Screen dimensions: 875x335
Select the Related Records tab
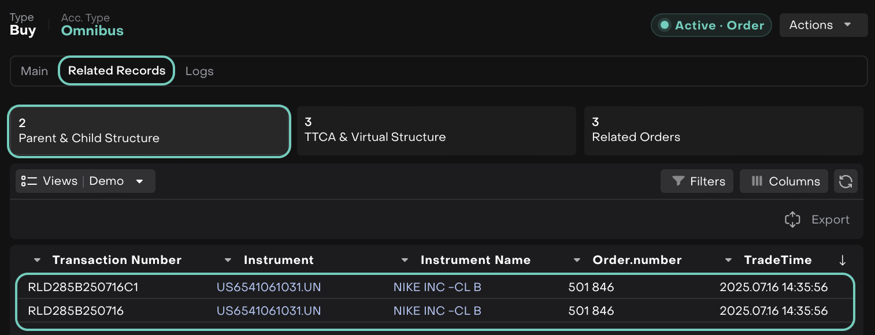(x=117, y=71)
